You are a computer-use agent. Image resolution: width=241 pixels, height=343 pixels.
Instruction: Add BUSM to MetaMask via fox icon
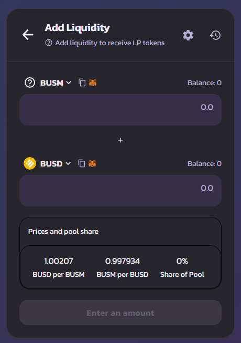point(93,82)
